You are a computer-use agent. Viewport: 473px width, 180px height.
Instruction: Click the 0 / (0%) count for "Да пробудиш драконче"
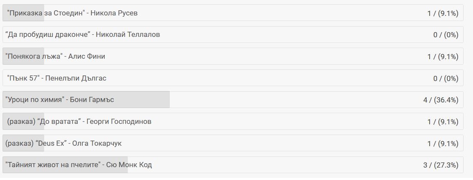pyautogui.click(x=446, y=35)
